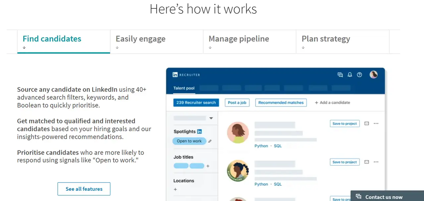Open more options for second candidate
The image size is (424, 201).
pos(376,162)
